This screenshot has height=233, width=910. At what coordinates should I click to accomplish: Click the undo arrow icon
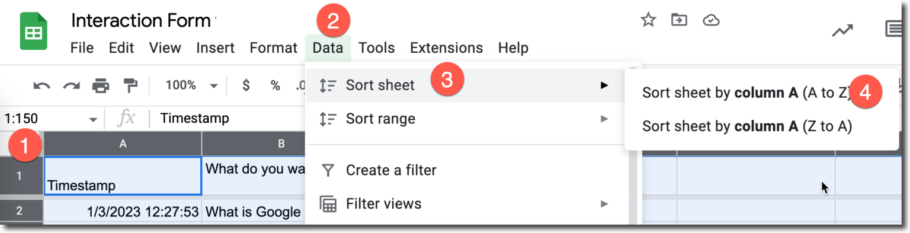tap(41, 85)
